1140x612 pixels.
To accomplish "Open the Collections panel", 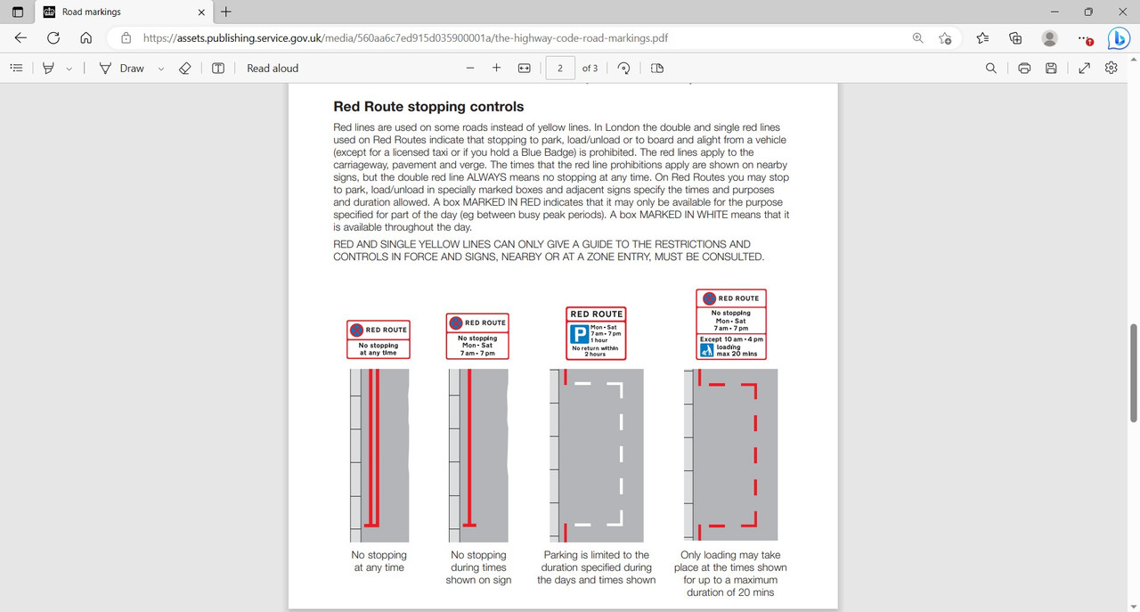I will 1015,38.
